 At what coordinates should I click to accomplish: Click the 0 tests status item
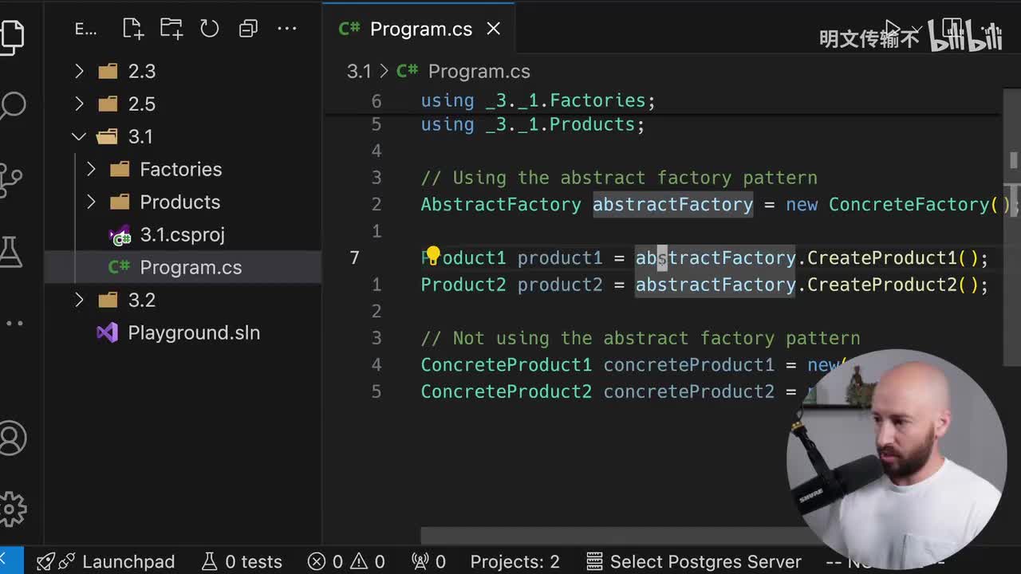click(242, 561)
